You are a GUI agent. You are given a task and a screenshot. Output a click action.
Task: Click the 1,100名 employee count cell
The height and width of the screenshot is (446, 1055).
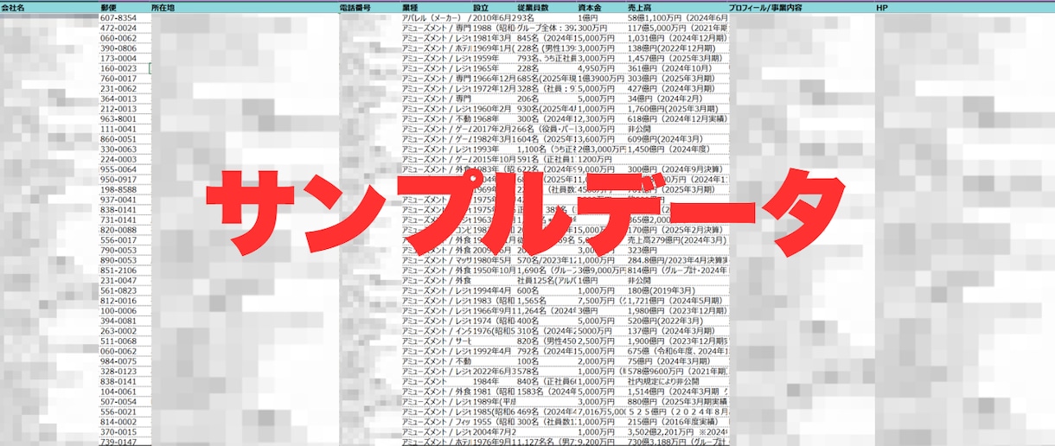tap(546, 150)
